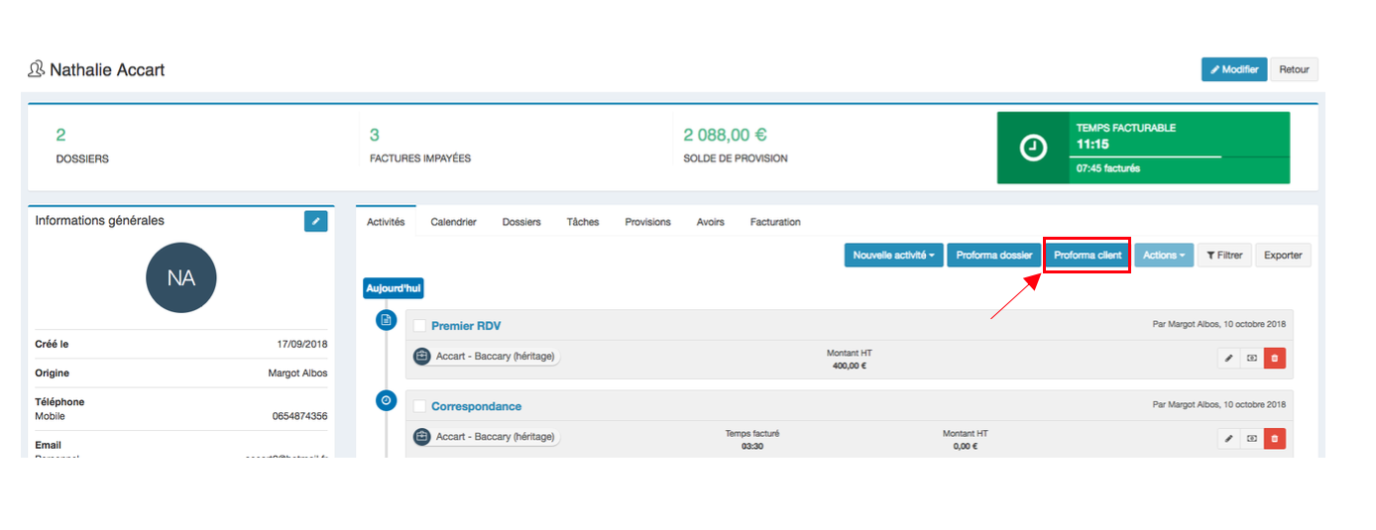Click the person icon beside Nathalie Accart
The image size is (1376, 530).
[37, 69]
